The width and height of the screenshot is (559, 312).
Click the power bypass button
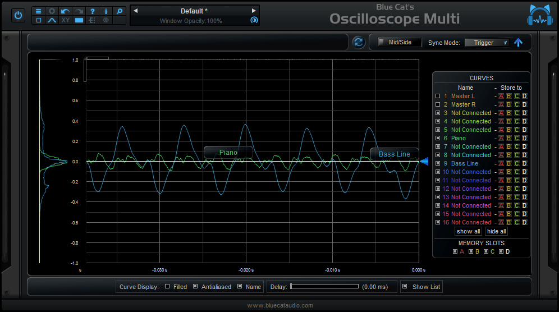pos(18,15)
